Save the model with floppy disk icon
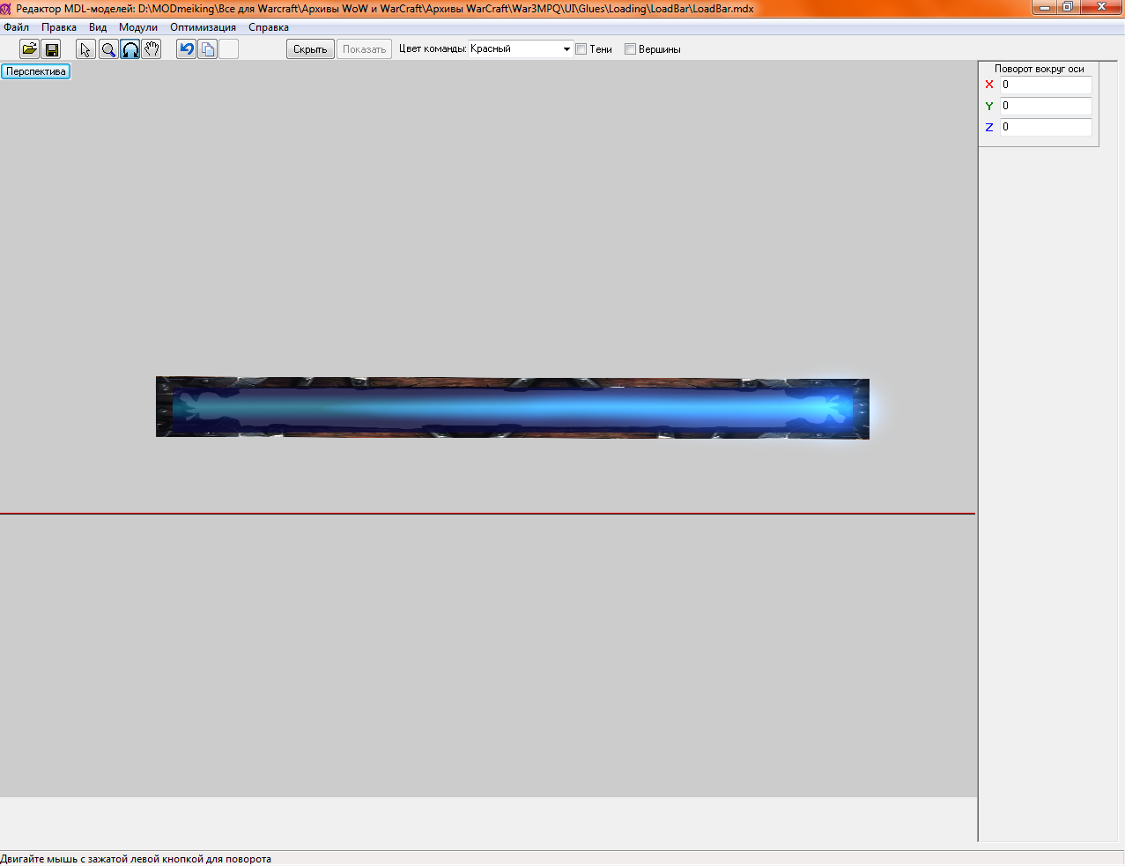1125x866 pixels. click(51, 49)
